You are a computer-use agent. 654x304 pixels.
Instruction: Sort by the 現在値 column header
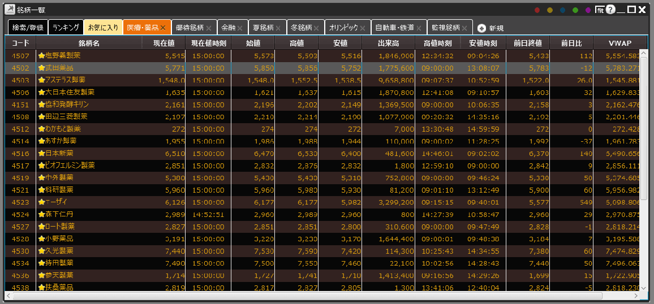coord(163,42)
